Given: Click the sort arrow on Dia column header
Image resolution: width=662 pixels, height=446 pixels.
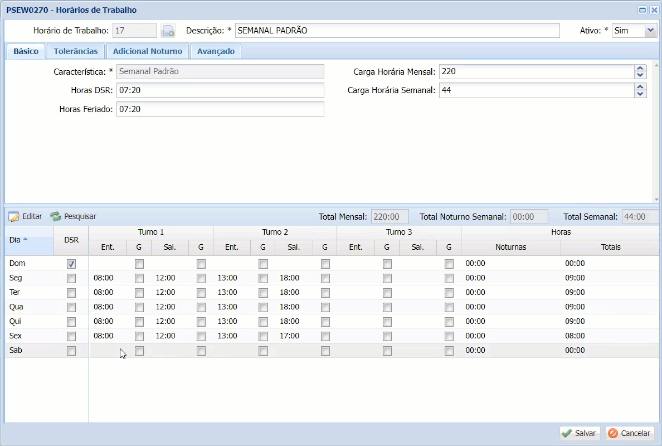Looking at the screenshot, I should coord(26,239).
